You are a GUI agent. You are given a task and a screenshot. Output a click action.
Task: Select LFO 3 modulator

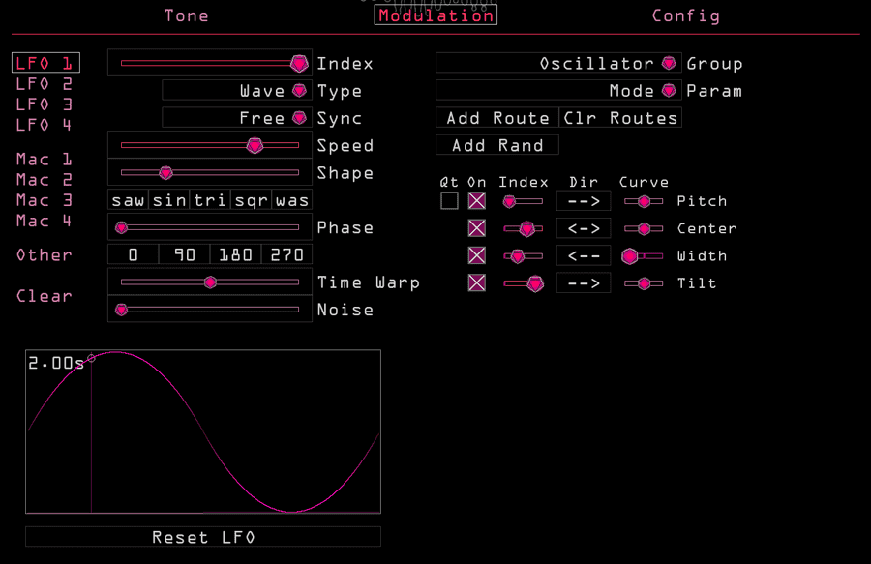coord(44,104)
